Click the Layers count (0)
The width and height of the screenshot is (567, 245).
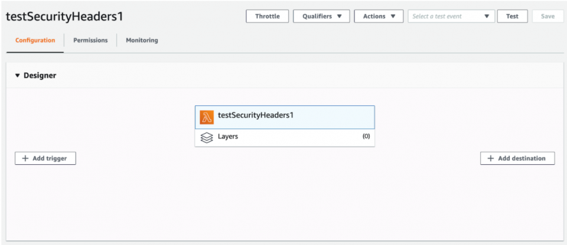click(x=366, y=137)
